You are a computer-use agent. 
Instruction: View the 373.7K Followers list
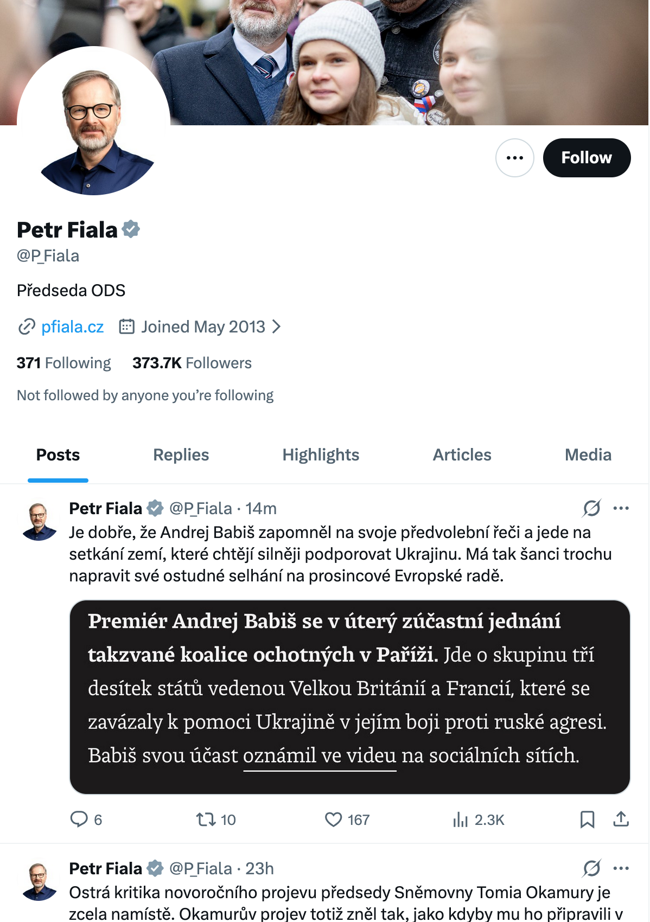point(192,363)
